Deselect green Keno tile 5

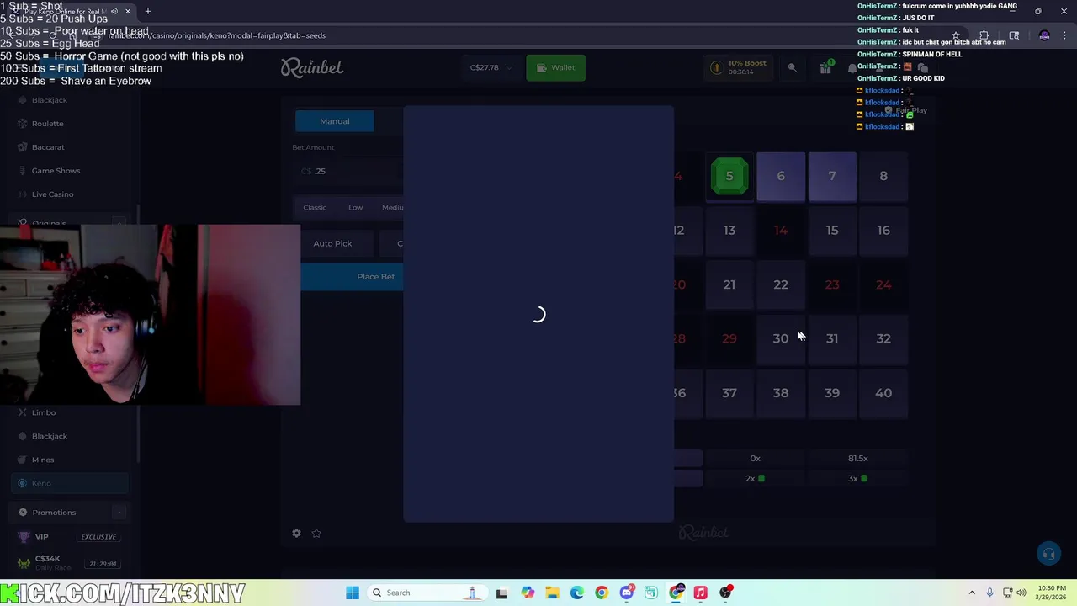tap(729, 176)
